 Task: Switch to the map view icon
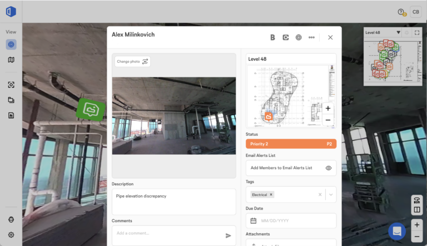(x=11, y=60)
